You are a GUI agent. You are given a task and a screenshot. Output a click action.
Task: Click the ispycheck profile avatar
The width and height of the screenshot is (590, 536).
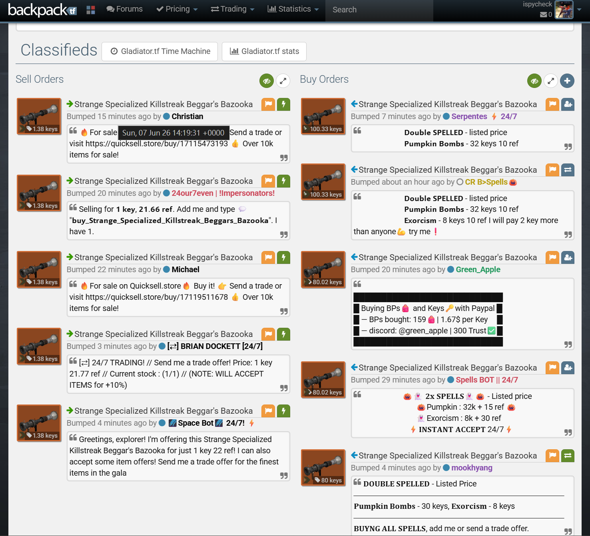click(564, 10)
